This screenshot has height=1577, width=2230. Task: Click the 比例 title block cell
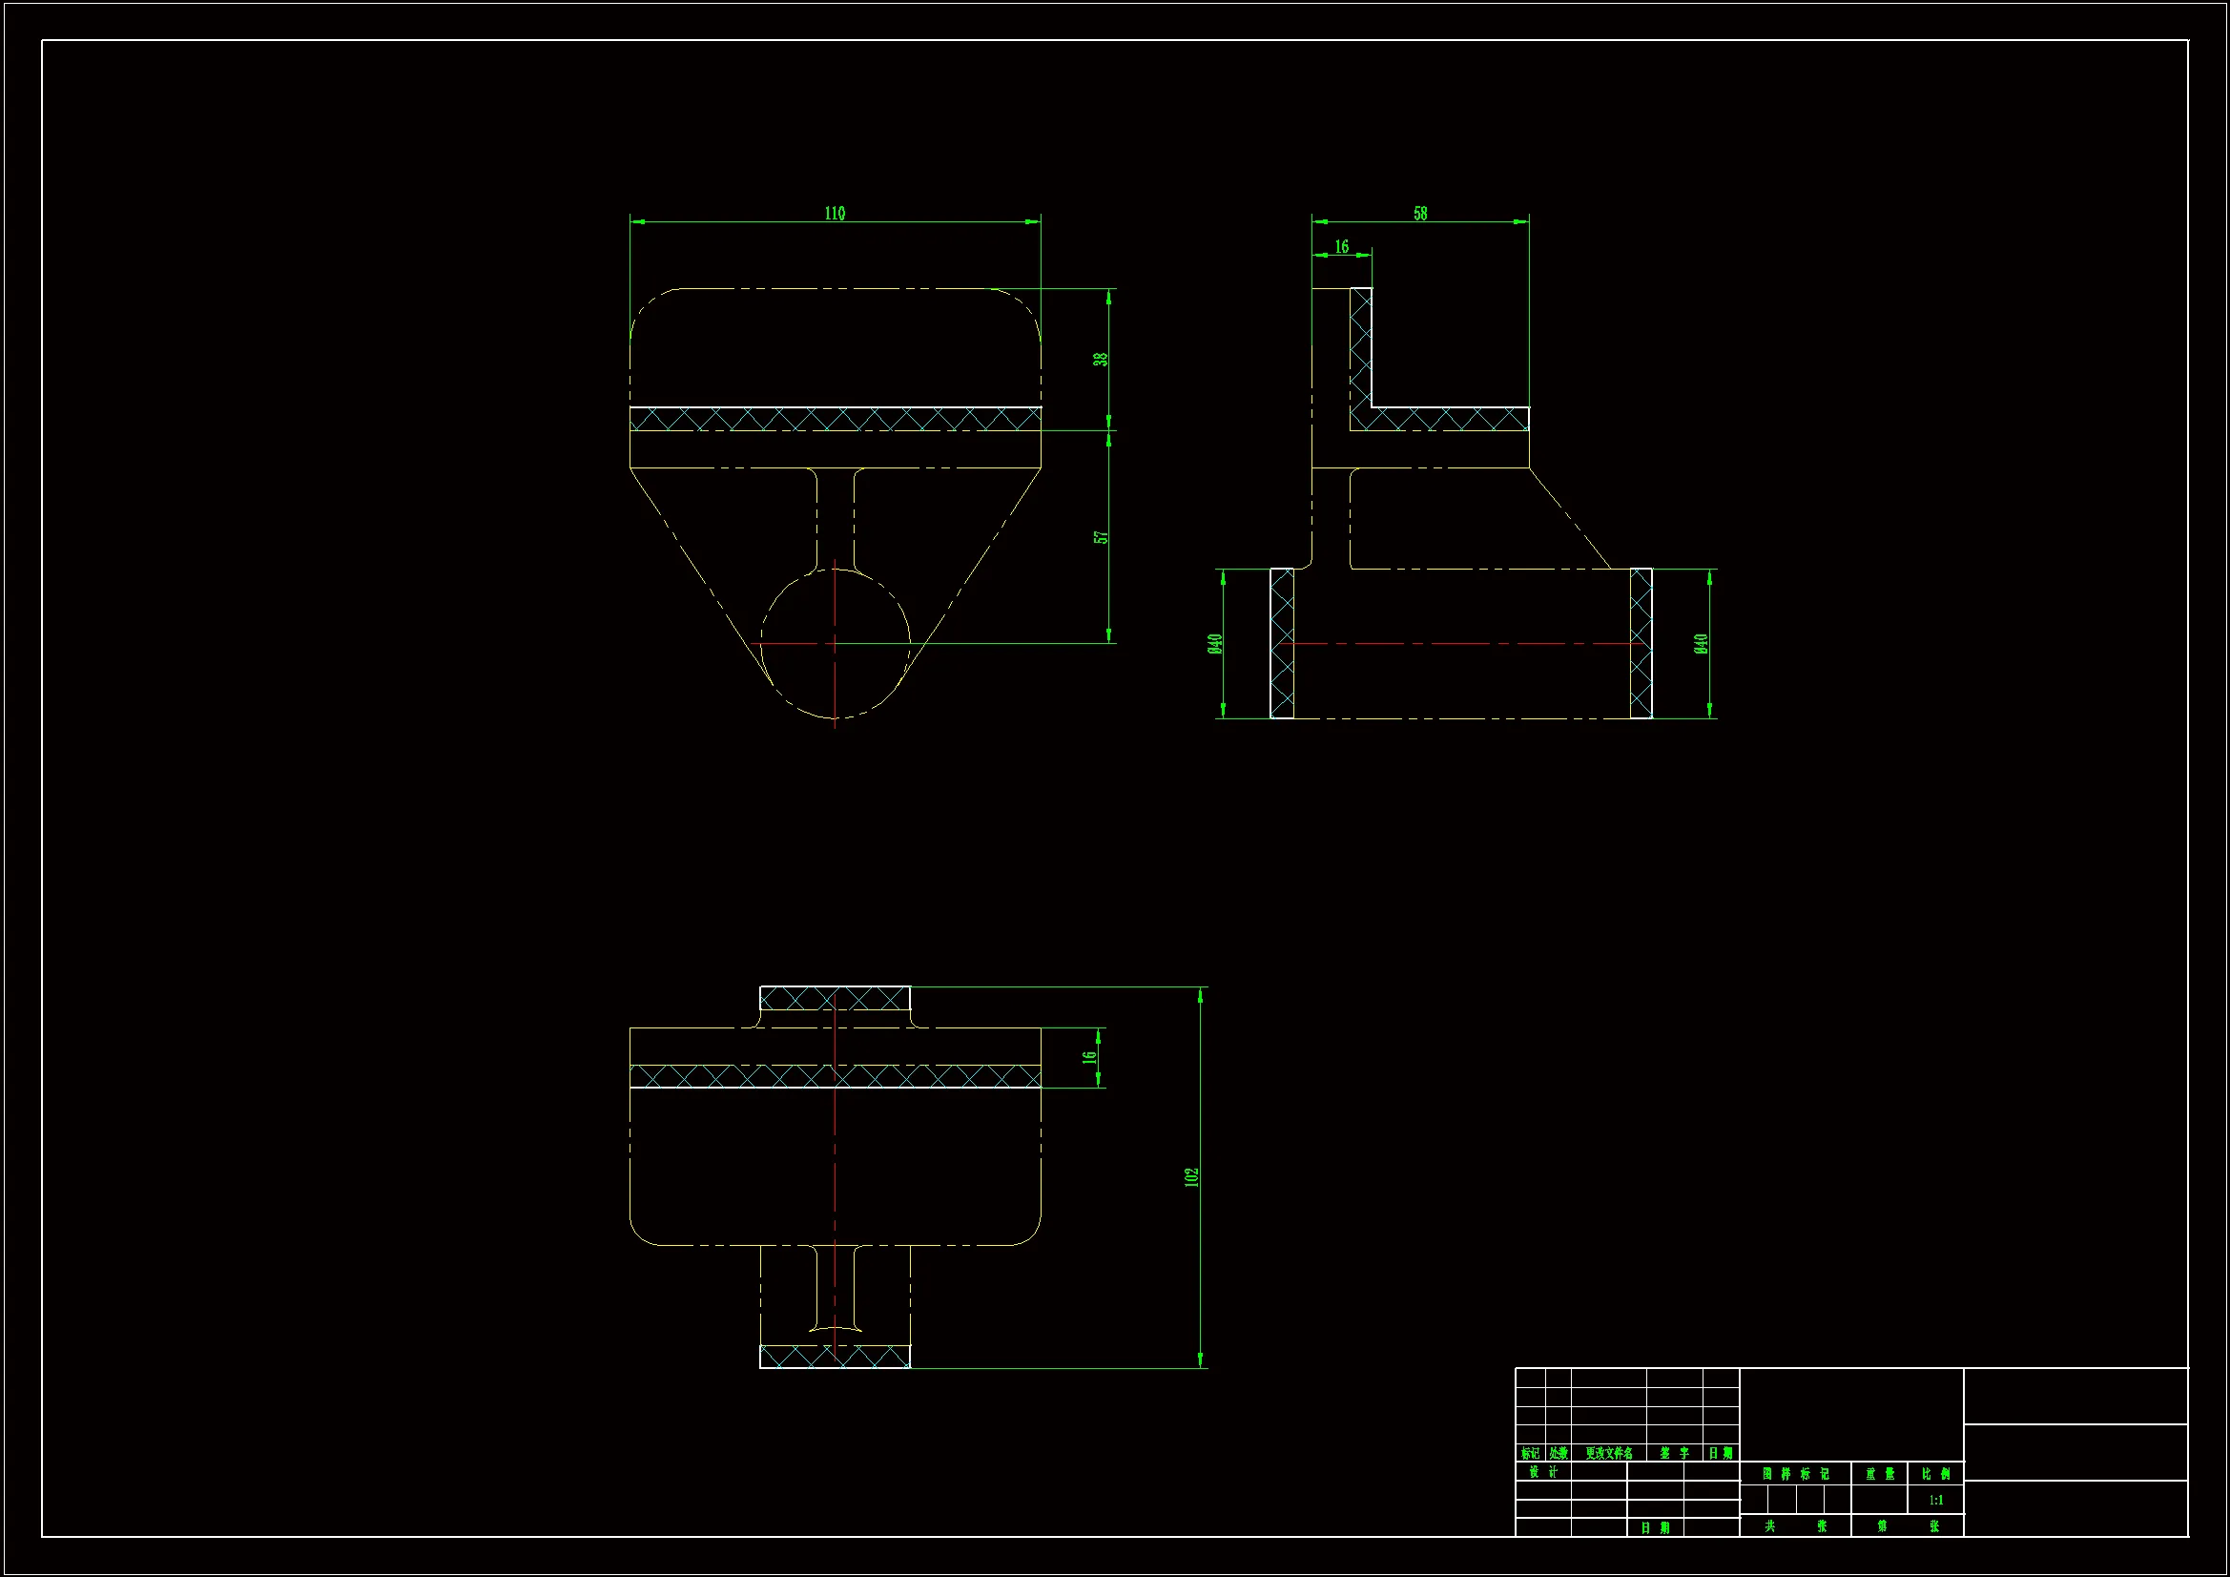click(1935, 1474)
